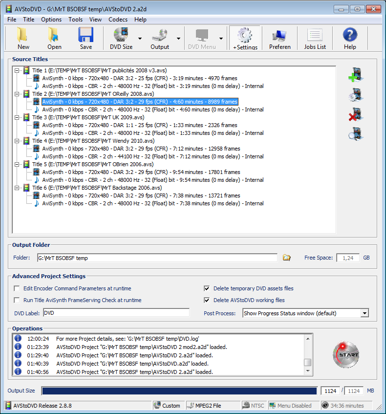The image size is (386, 414).
Task: Open the Help menu in menu bar
Action: (x=140, y=20)
